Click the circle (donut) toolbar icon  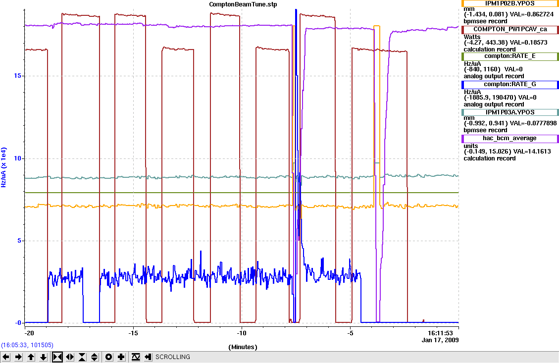point(109,357)
